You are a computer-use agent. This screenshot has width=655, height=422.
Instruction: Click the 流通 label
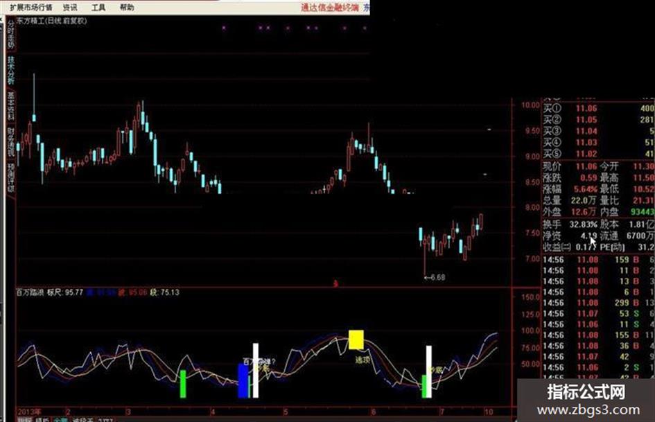(609, 236)
